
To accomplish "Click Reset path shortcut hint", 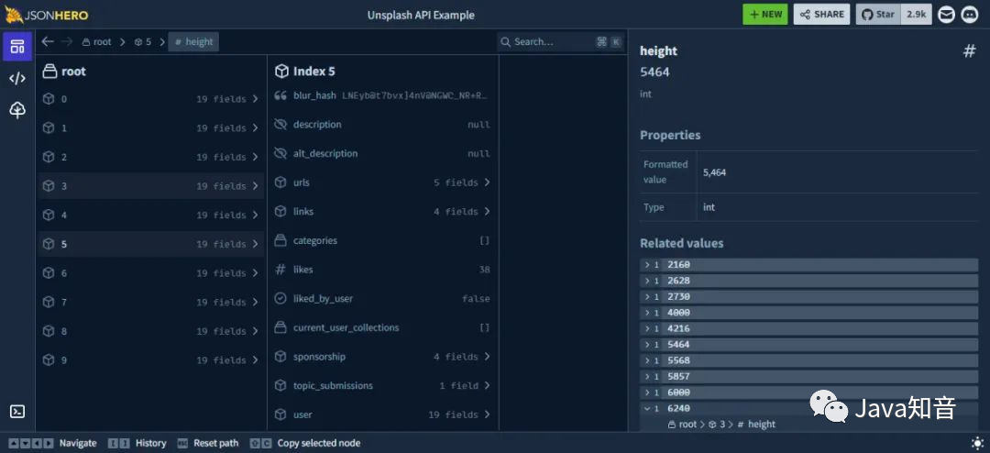I will coord(208,443).
